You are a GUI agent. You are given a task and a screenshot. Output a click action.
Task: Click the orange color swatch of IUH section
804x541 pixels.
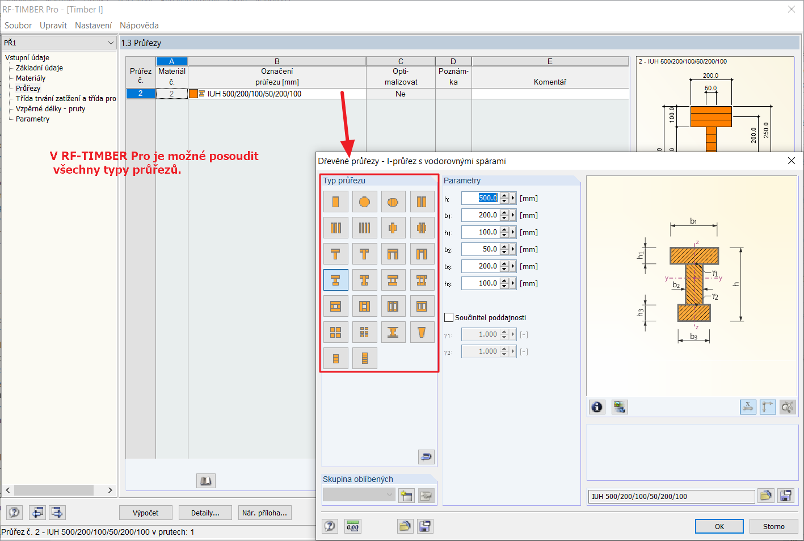[193, 94]
